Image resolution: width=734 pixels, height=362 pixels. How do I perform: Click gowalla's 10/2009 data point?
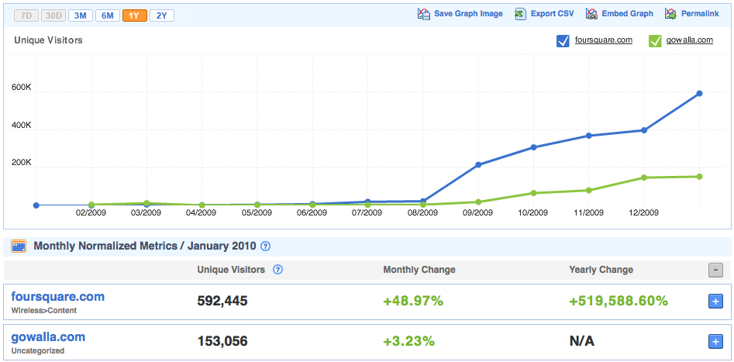[x=533, y=193]
